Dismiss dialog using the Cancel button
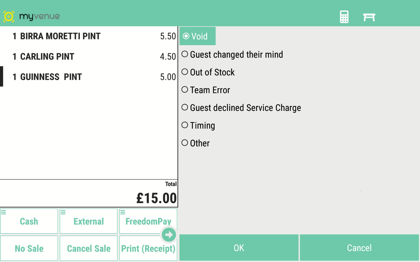 pos(359,247)
